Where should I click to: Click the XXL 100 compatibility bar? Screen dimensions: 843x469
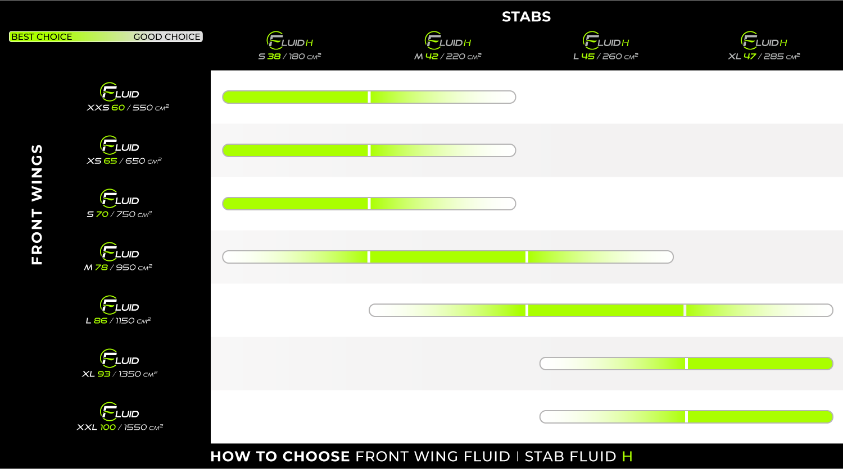coord(686,417)
